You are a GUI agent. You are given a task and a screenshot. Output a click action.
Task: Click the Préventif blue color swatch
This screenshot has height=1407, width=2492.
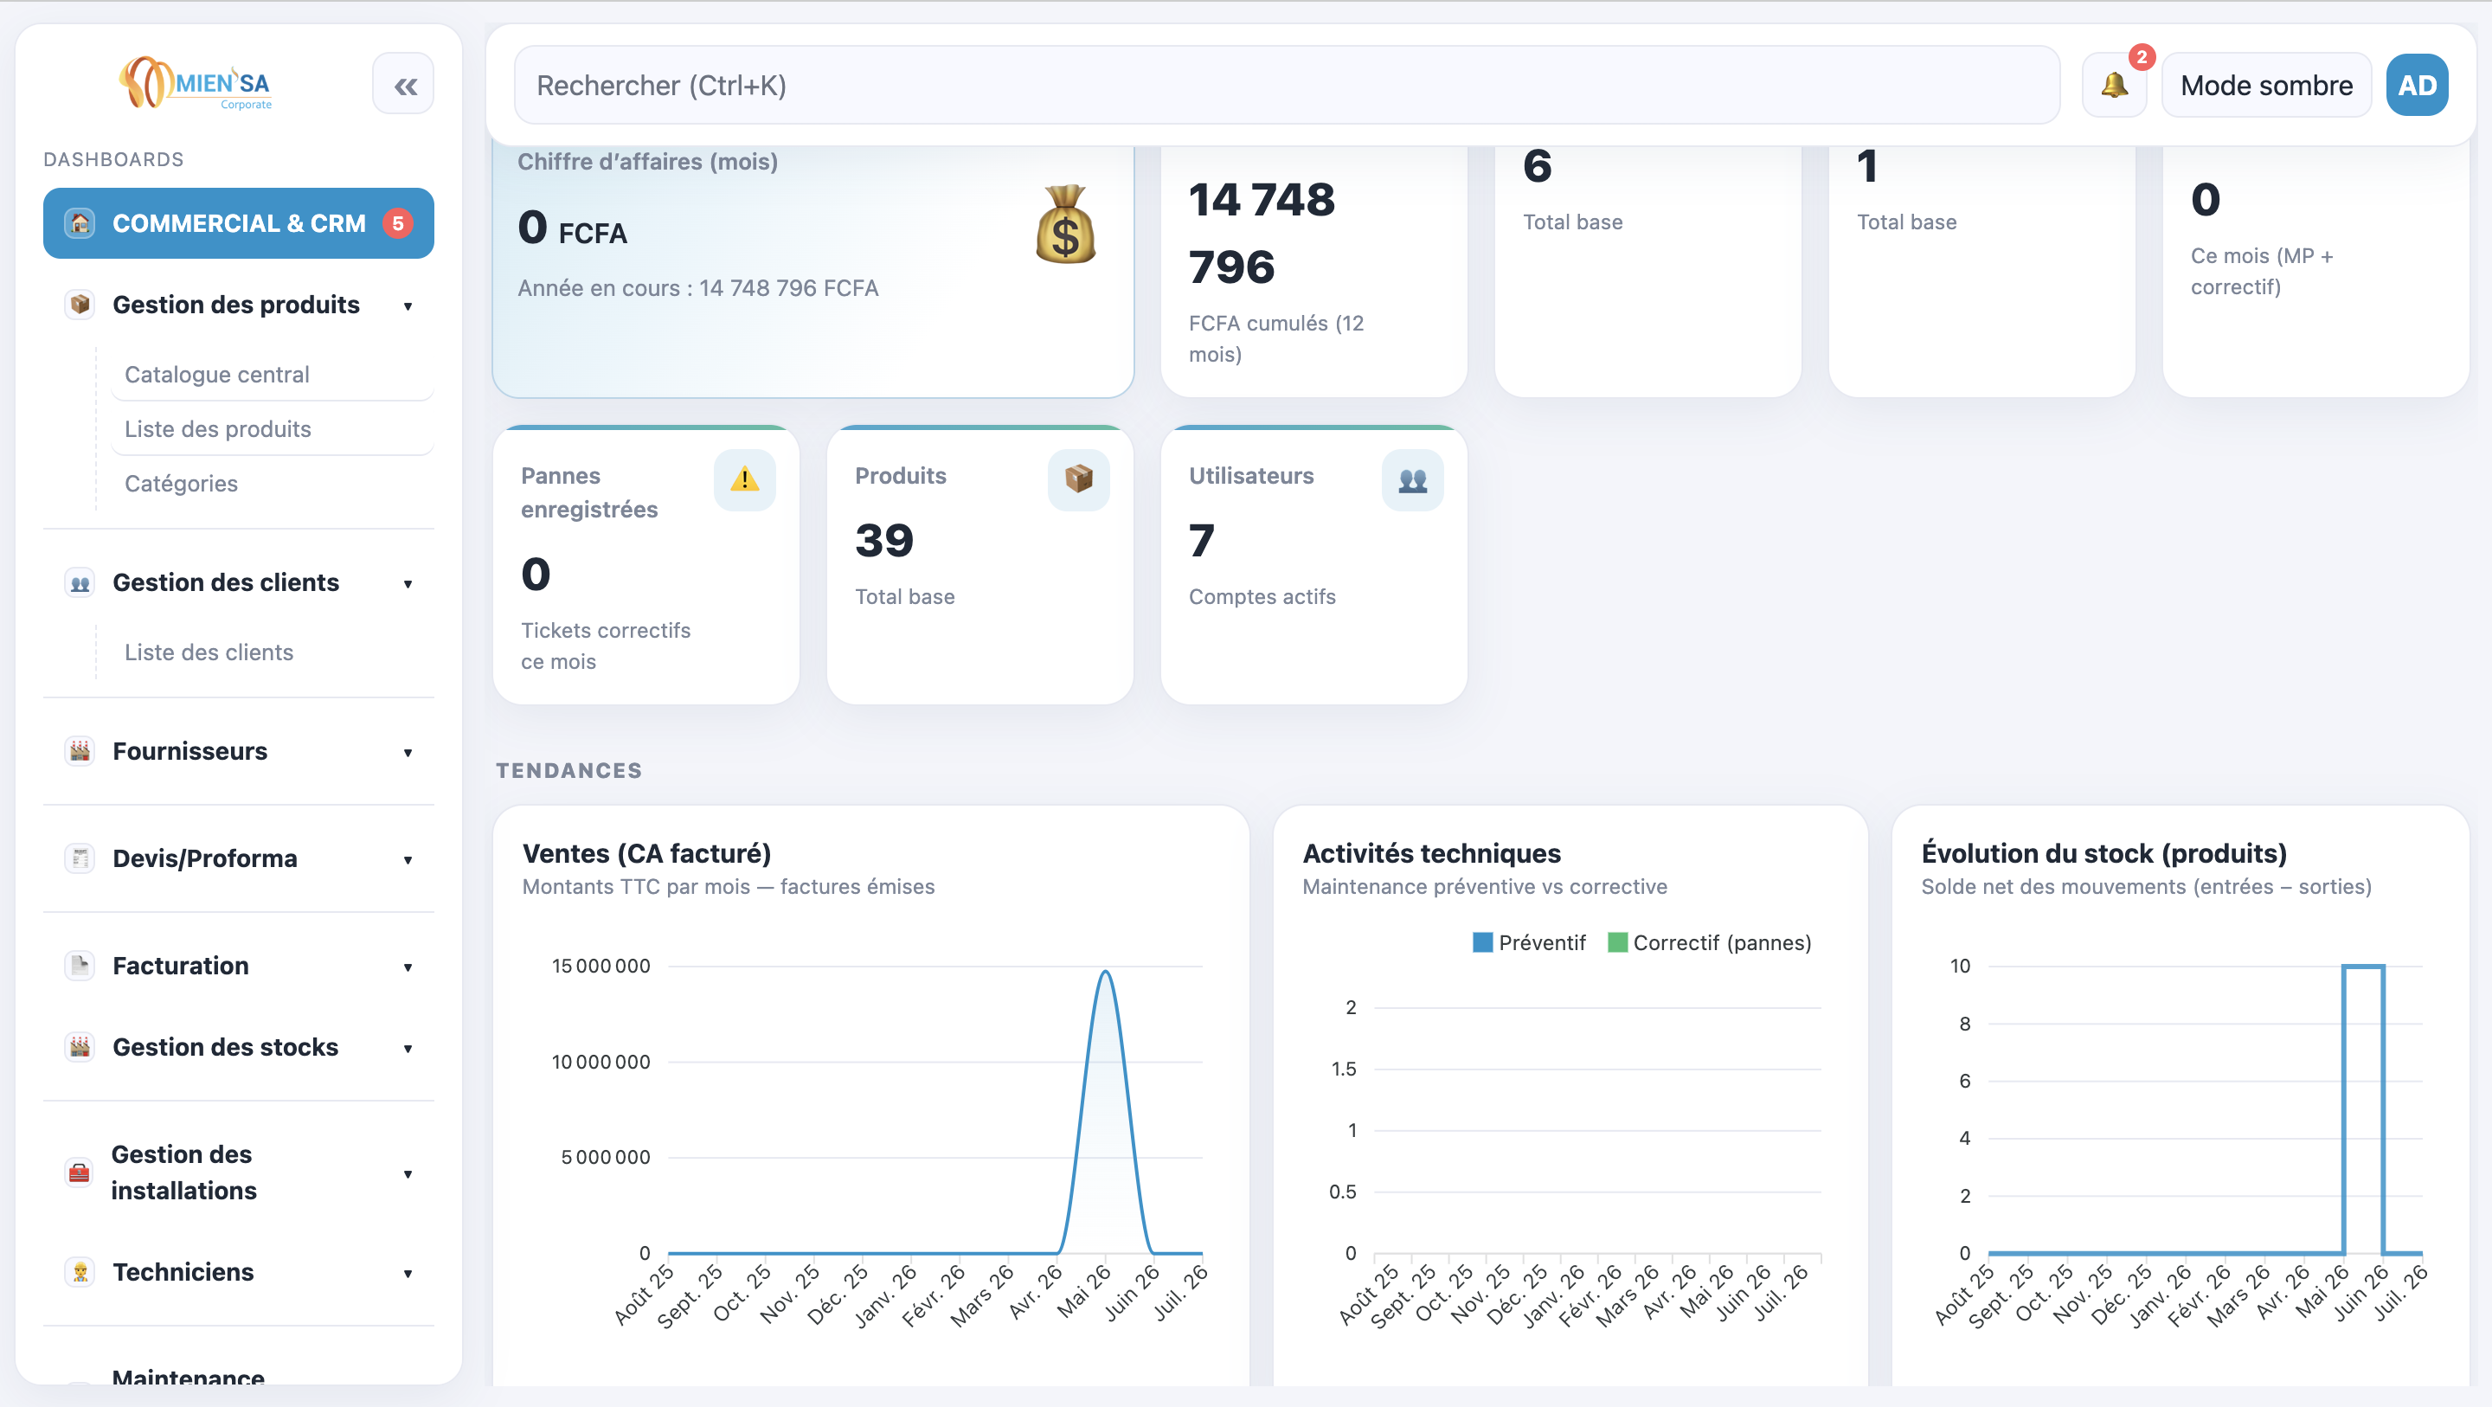(1481, 942)
